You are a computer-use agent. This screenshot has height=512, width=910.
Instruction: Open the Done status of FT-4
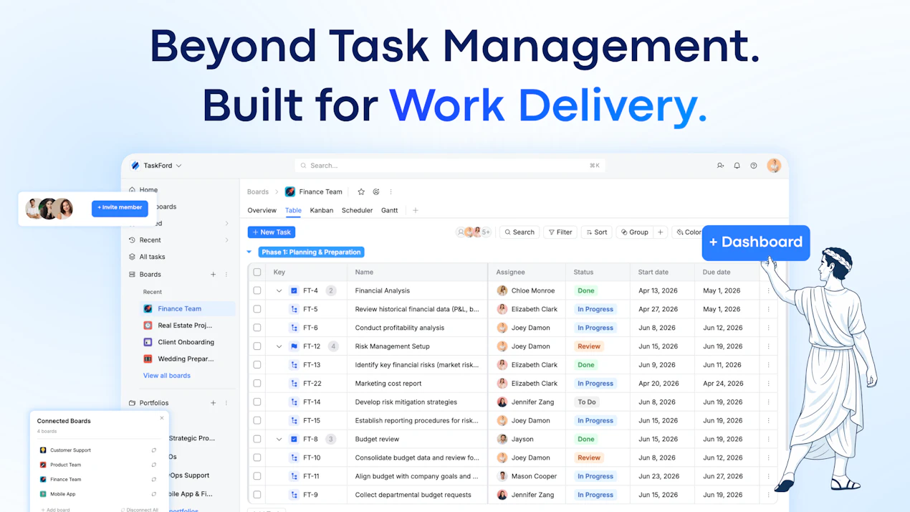586,291
